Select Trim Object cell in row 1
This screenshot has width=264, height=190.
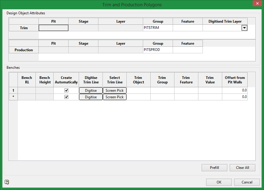pos(139,91)
